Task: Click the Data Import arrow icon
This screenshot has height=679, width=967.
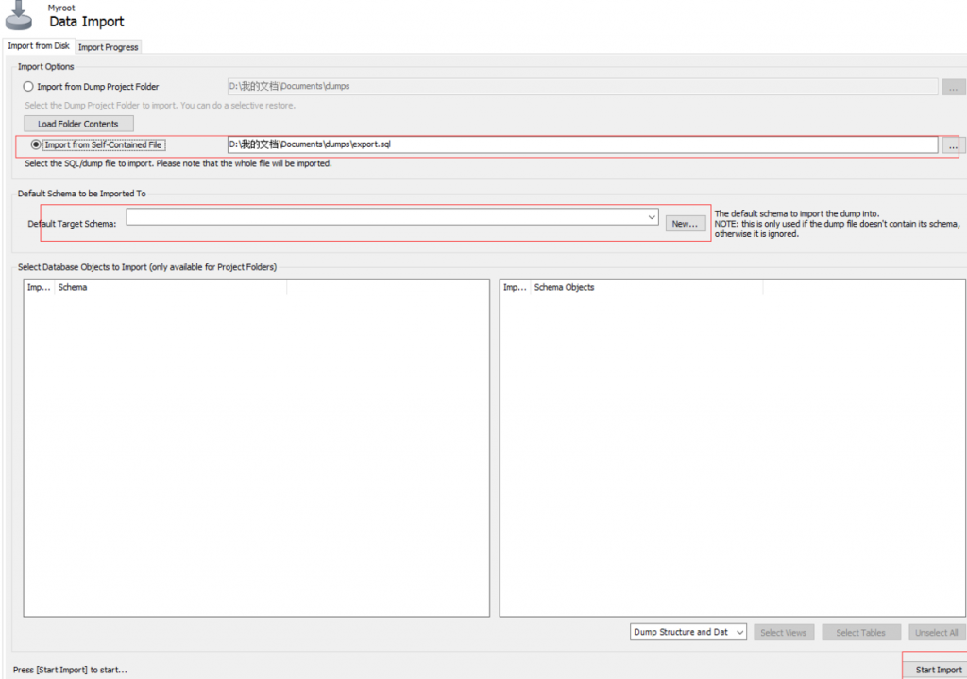Action: pyautogui.click(x=21, y=16)
